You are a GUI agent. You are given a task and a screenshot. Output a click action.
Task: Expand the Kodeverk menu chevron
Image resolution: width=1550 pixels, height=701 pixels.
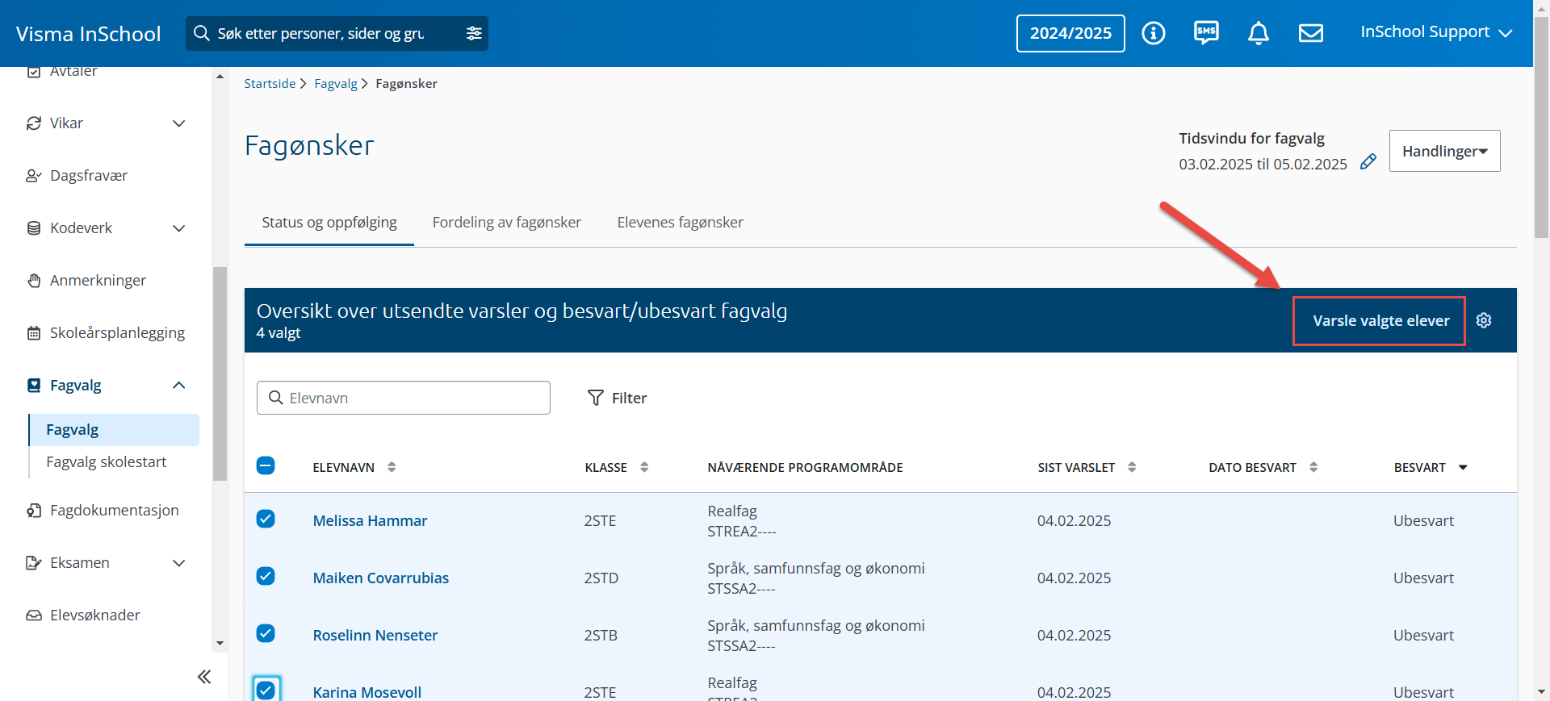179,228
